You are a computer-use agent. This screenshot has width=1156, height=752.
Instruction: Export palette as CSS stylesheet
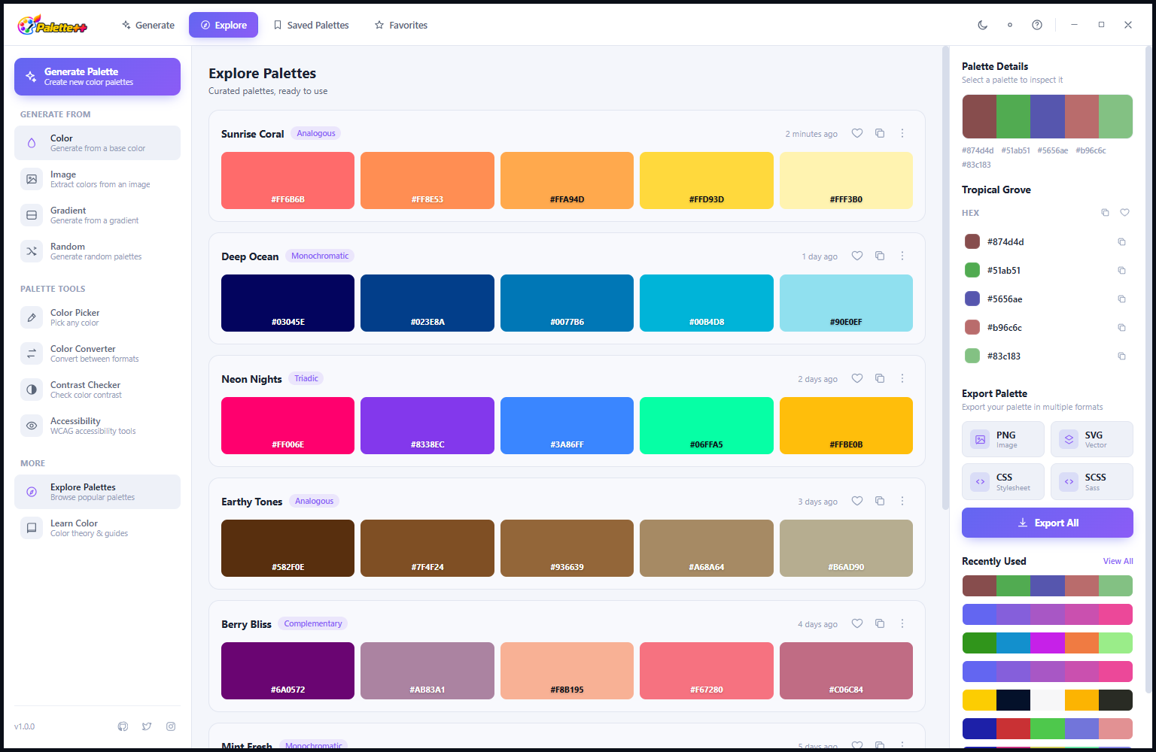tap(1003, 482)
